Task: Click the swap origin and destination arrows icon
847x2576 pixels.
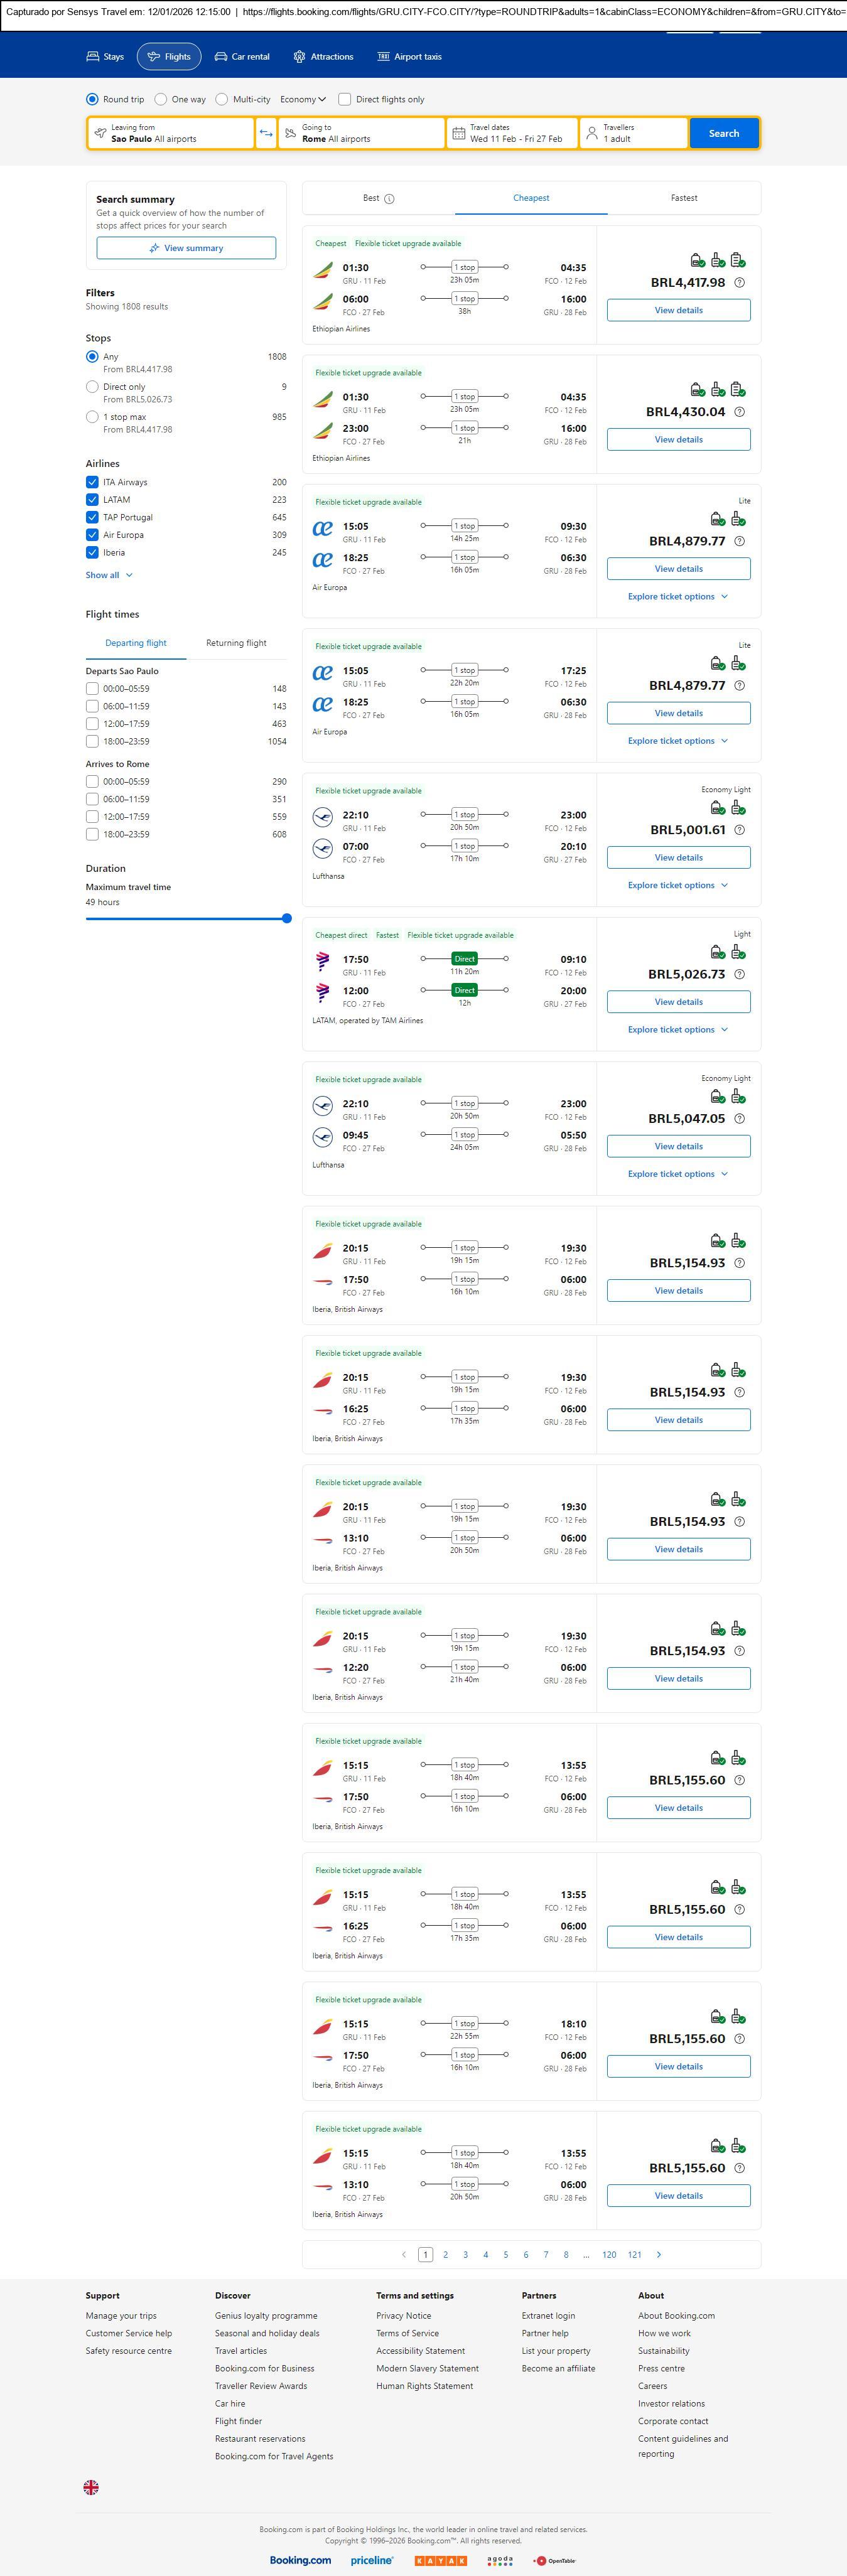Action: 266,133
